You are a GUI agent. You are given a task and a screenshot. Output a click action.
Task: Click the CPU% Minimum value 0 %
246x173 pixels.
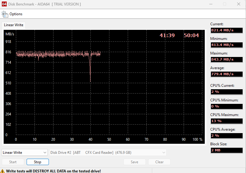point(226,106)
